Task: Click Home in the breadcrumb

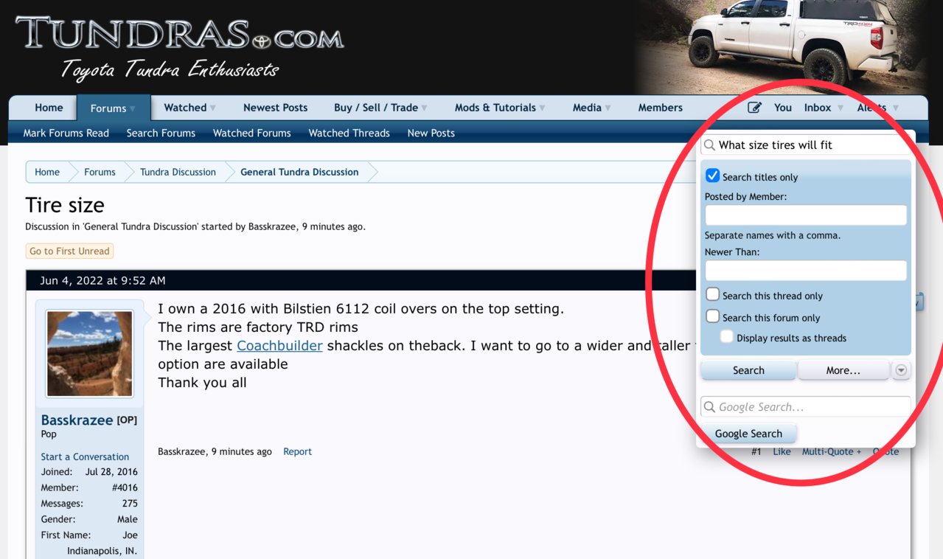Action: tap(47, 172)
